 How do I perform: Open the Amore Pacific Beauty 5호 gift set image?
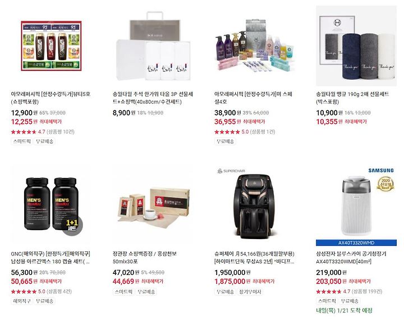click(x=51, y=46)
